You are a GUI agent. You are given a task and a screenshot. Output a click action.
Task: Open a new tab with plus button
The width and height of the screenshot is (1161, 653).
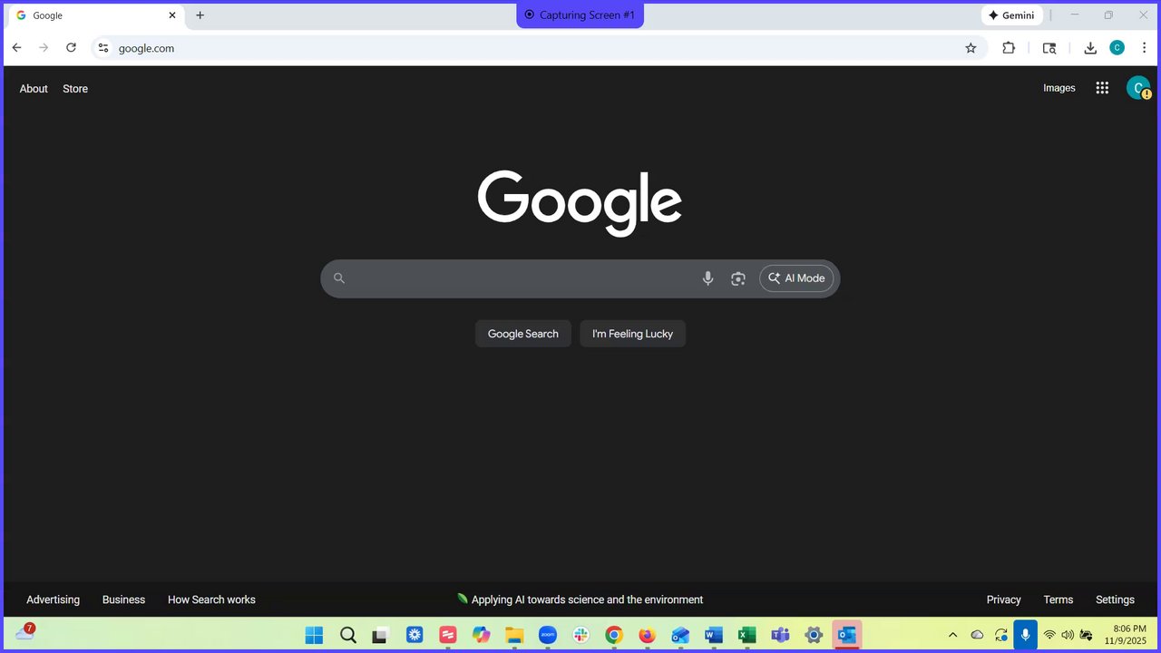tap(200, 15)
